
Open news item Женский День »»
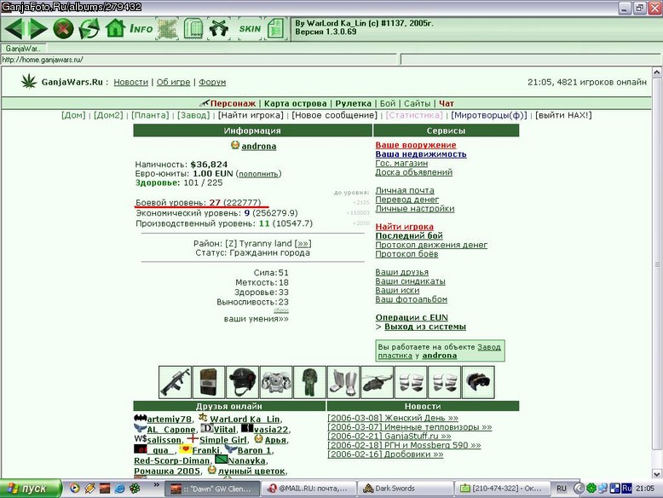(393, 418)
